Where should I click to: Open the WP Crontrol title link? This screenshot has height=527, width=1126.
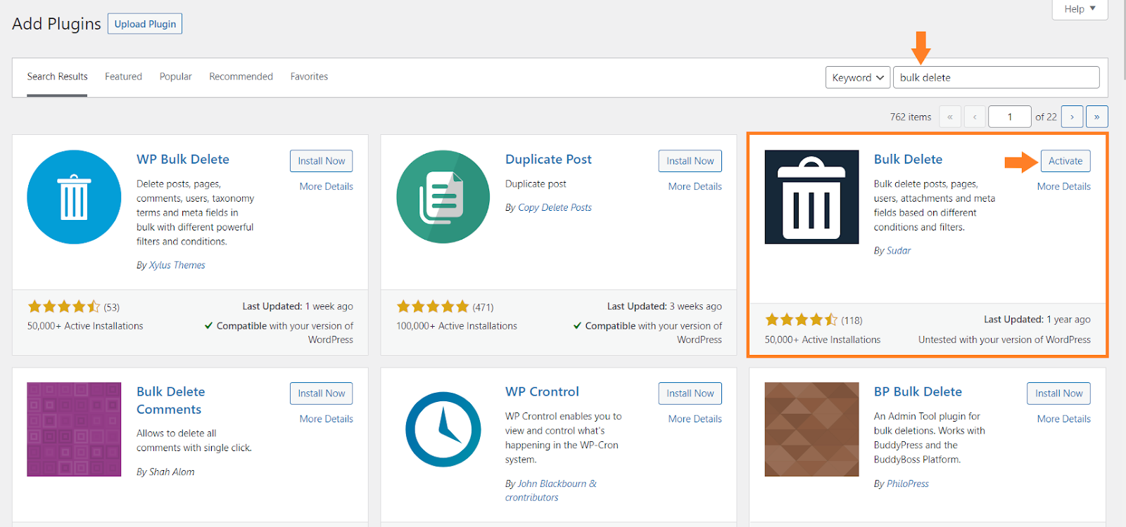(542, 391)
